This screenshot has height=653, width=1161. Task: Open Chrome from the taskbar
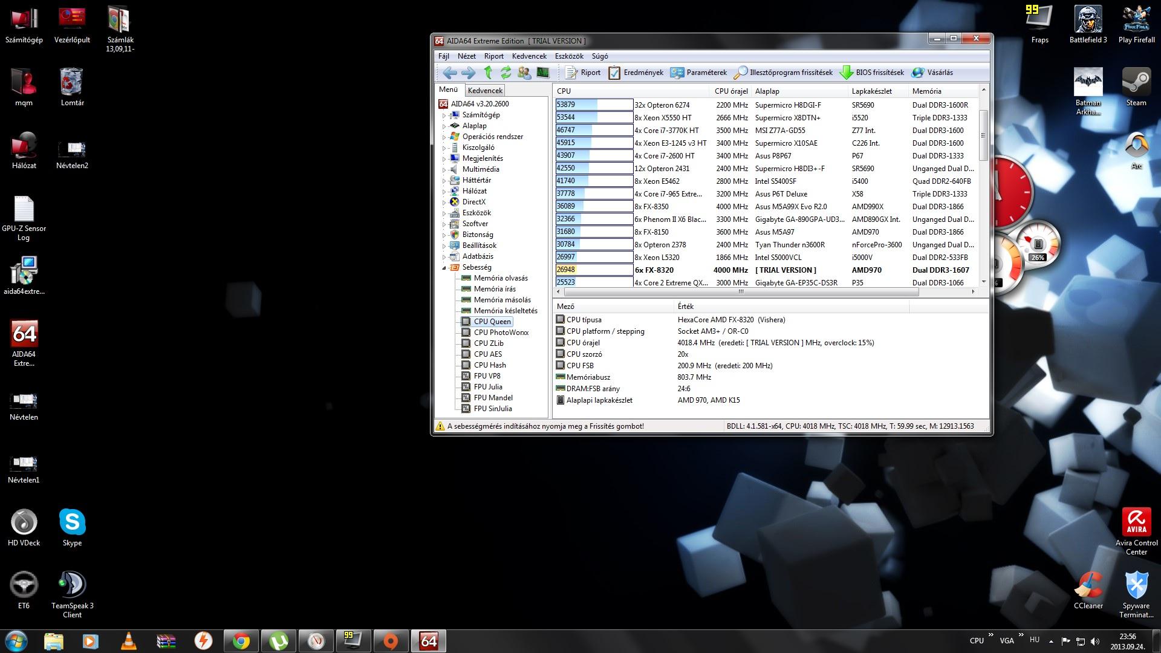tap(241, 641)
